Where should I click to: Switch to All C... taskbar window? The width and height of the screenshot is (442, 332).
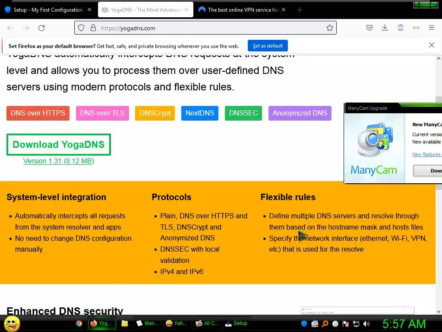pos(207,323)
